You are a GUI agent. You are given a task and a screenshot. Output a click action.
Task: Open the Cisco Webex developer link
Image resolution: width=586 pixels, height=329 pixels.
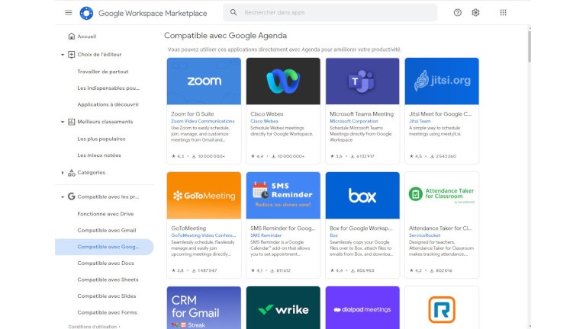[264, 121]
